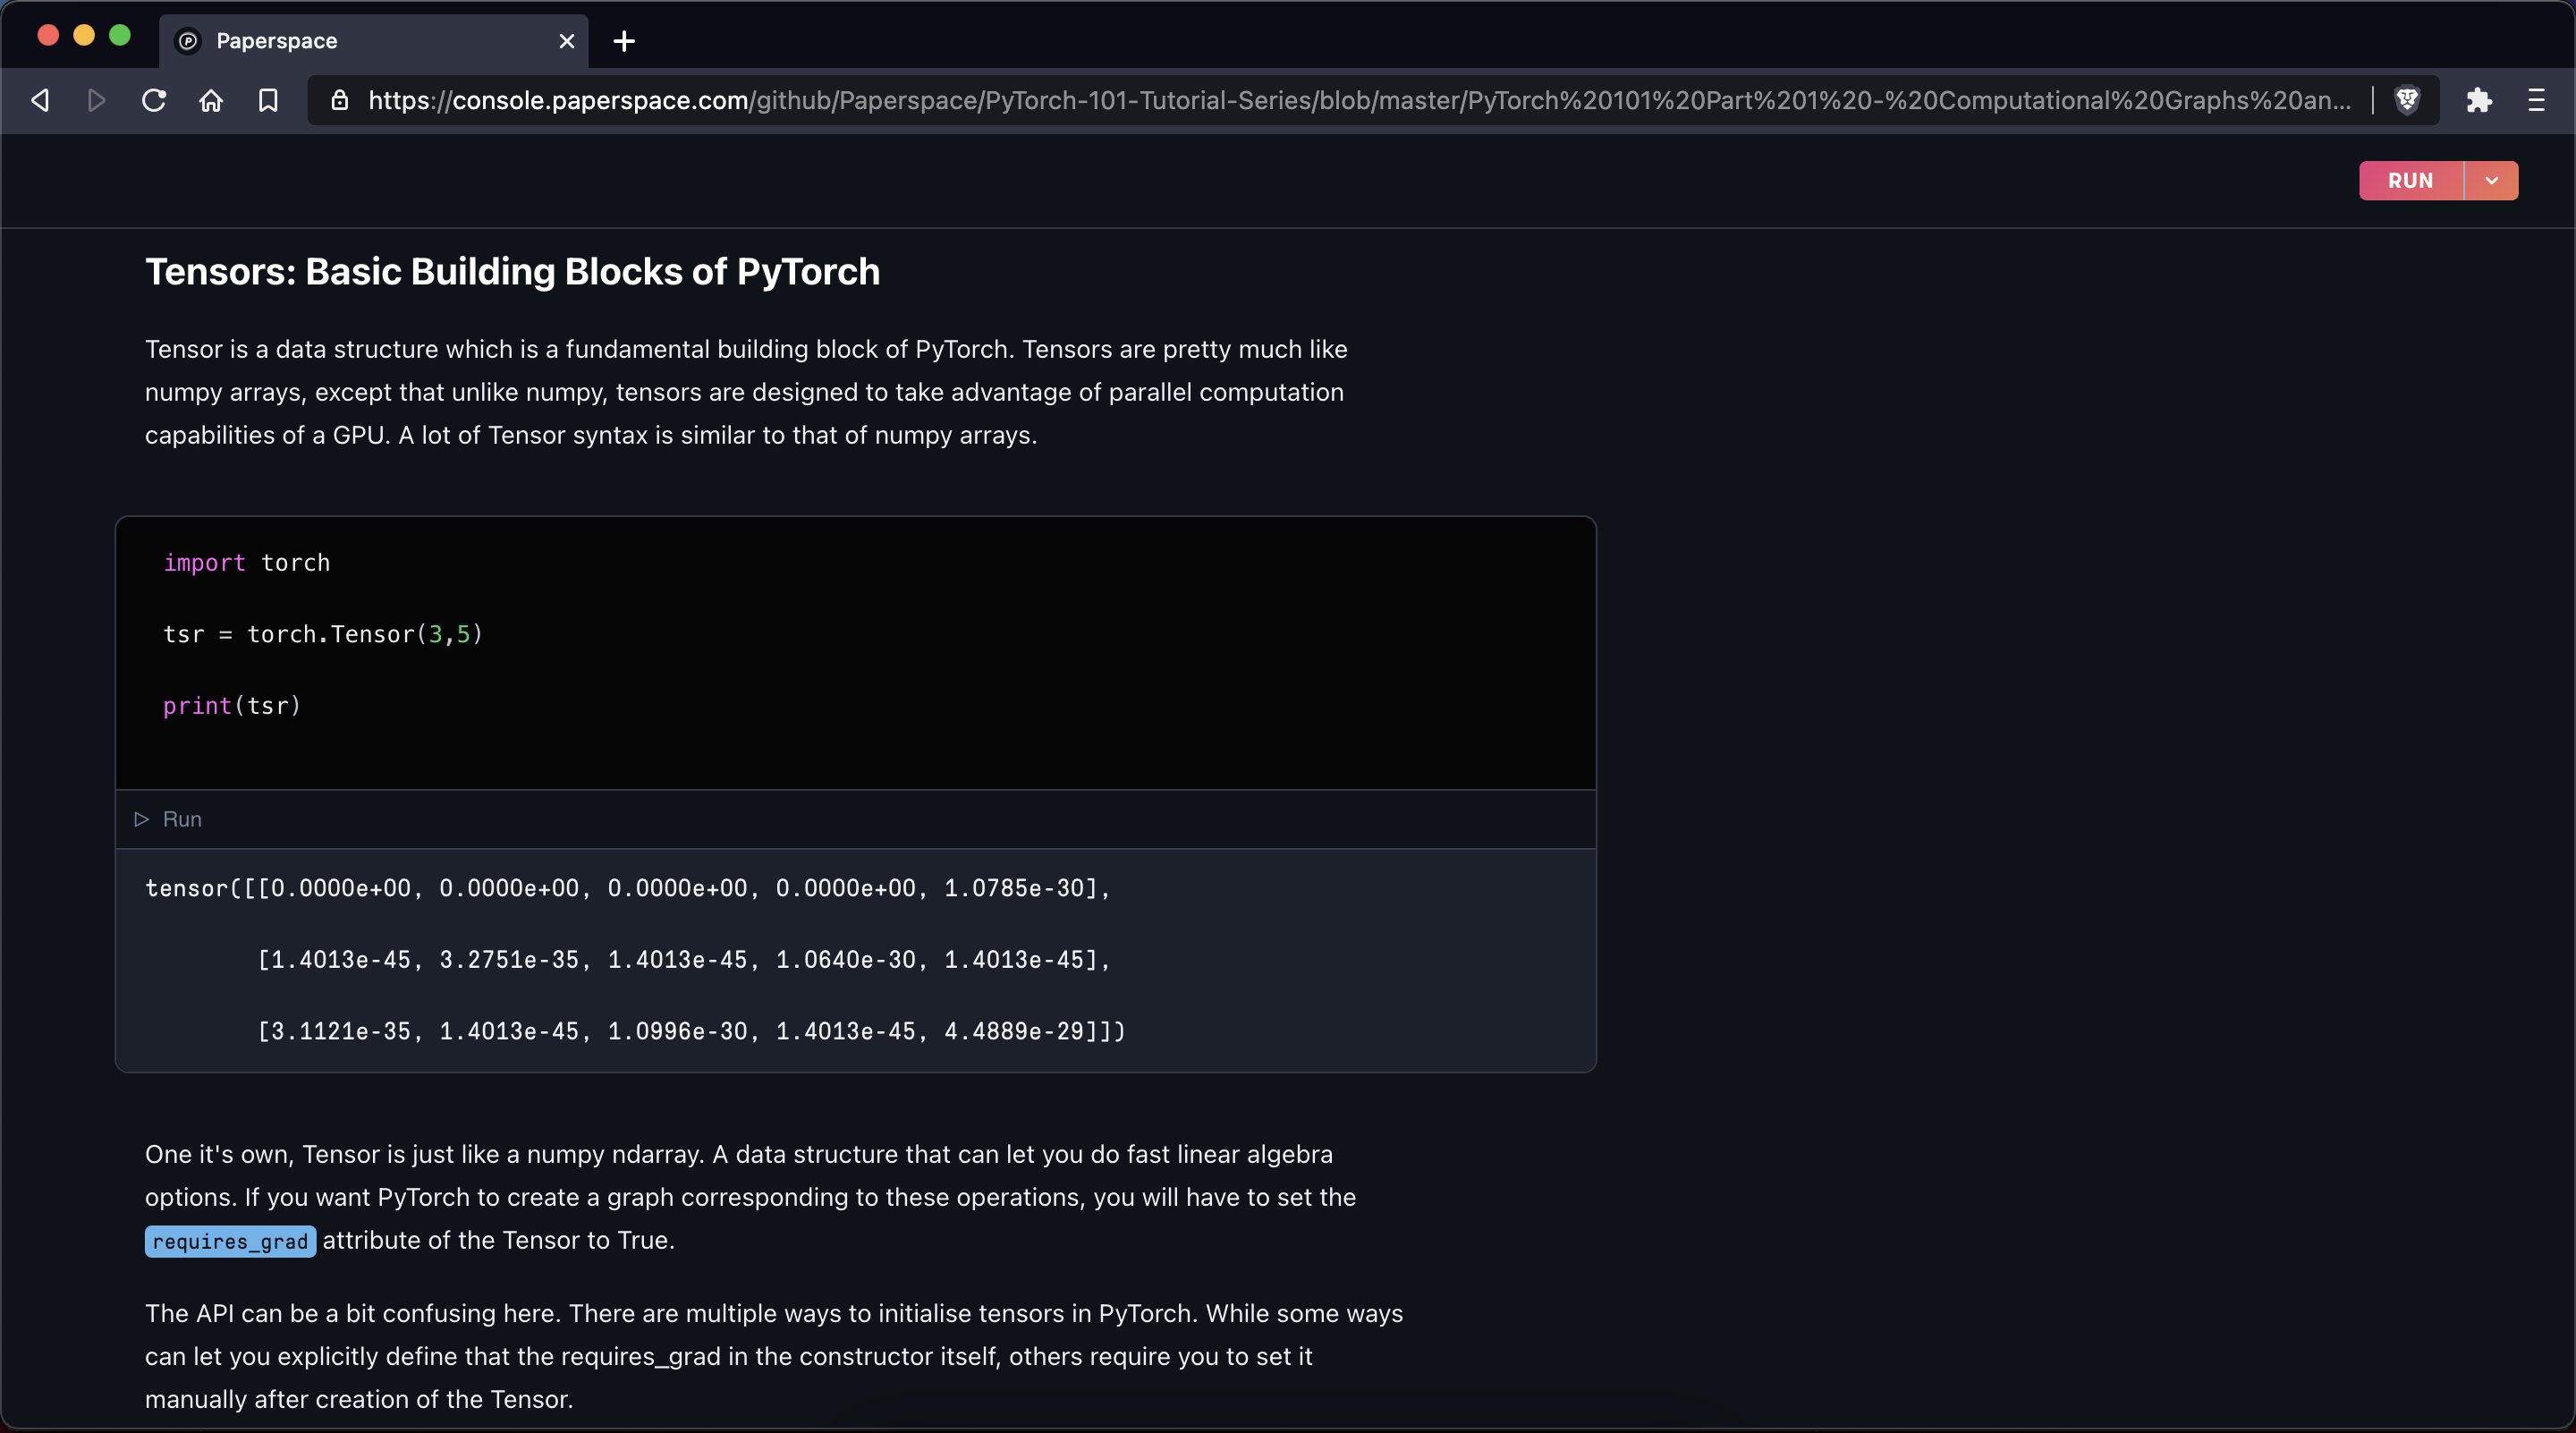Open Brave Shields lion icon
Screen dimensions: 2576x1433
pyautogui.click(x=2407, y=100)
